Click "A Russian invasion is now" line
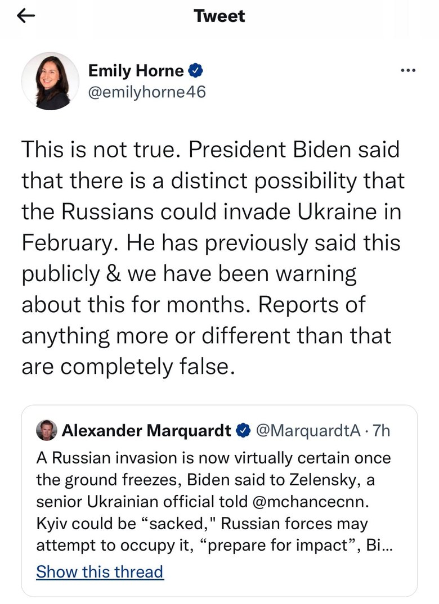The height and width of the screenshot is (604, 439). pos(213,458)
